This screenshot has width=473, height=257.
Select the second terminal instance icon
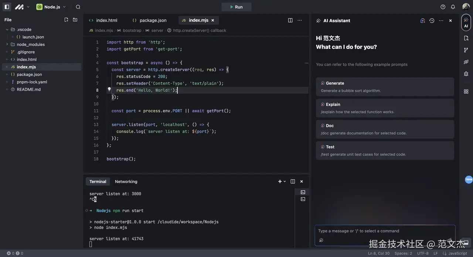coord(303,199)
